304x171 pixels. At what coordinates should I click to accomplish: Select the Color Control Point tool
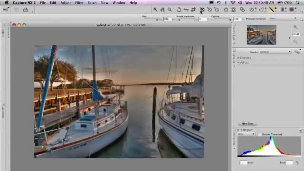coord(226,9)
